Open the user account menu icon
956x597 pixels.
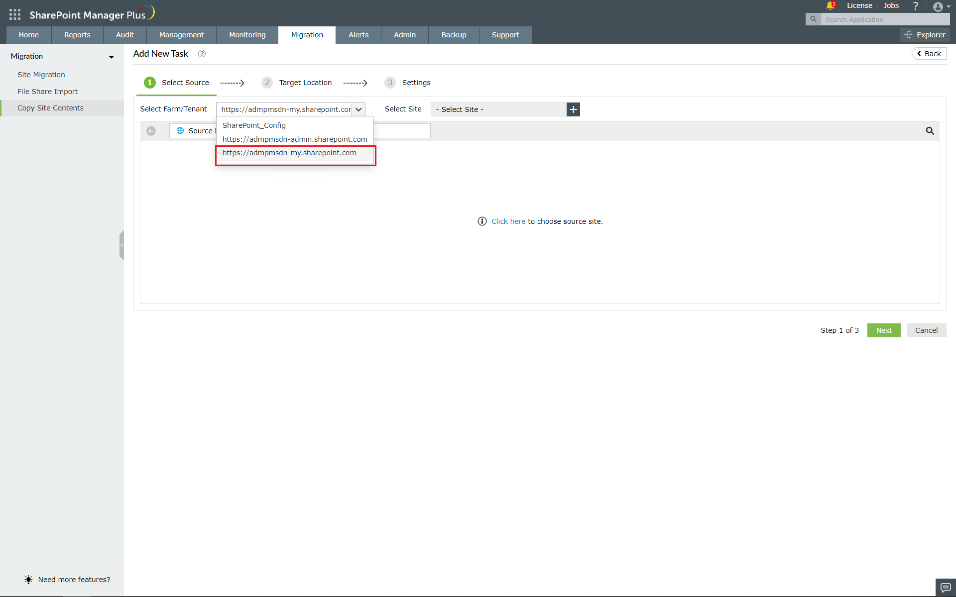939,7
